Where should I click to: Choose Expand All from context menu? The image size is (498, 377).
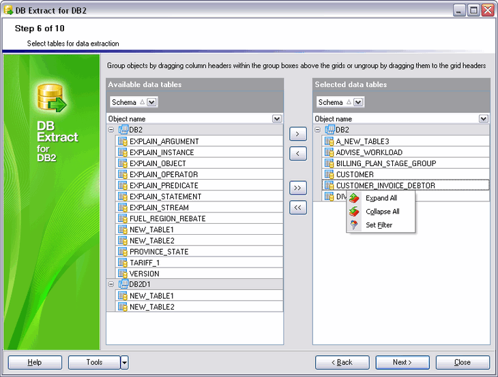(x=381, y=198)
